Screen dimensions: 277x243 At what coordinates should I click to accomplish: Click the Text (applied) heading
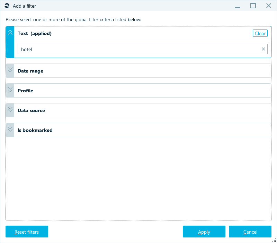point(35,33)
